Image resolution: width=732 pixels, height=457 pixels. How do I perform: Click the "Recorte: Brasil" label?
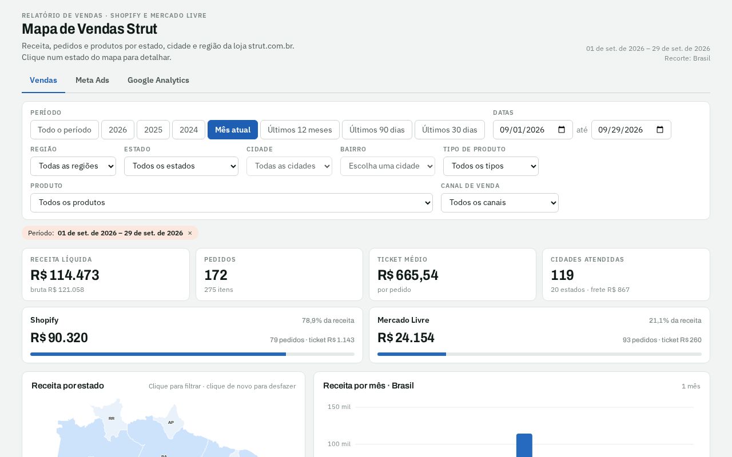pyautogui.click(x=687, y=58)
